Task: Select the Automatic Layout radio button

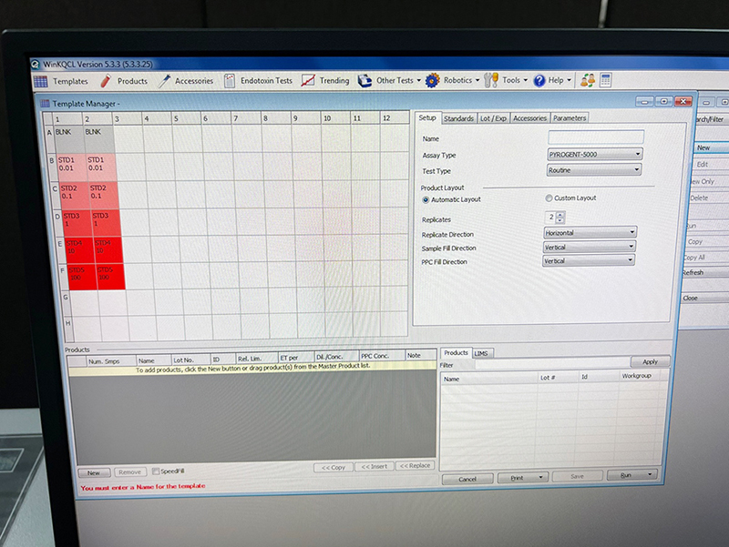Action: pos(426,199)
